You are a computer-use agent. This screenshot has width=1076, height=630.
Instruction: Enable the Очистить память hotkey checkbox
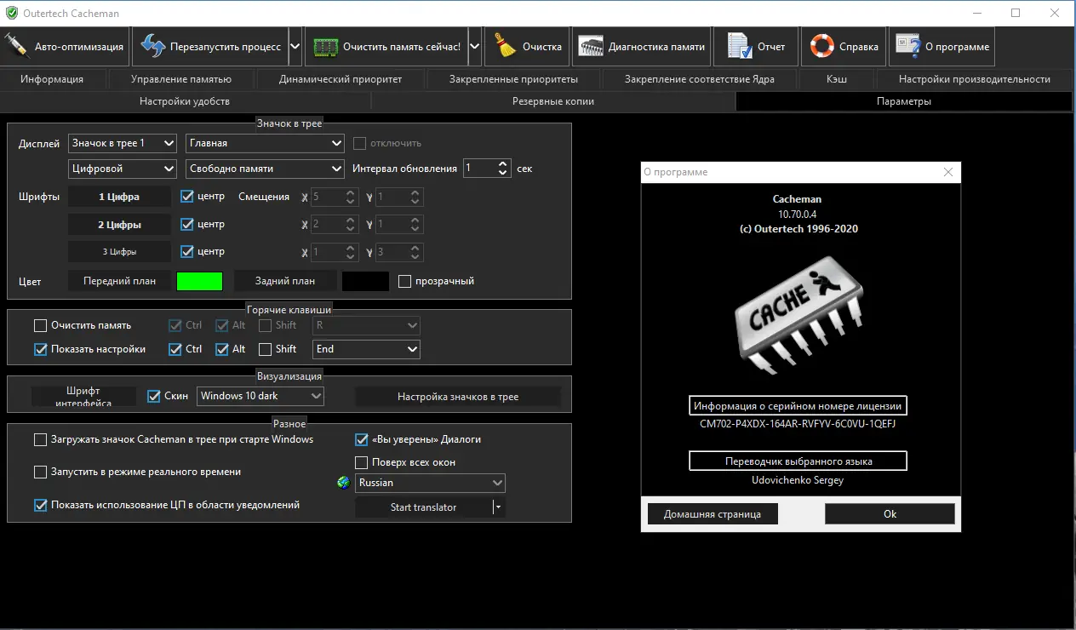40,325
